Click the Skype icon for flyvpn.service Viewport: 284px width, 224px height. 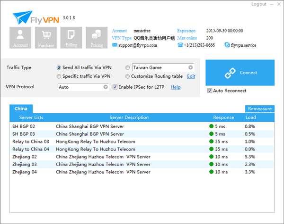click(x=227, y=45)
